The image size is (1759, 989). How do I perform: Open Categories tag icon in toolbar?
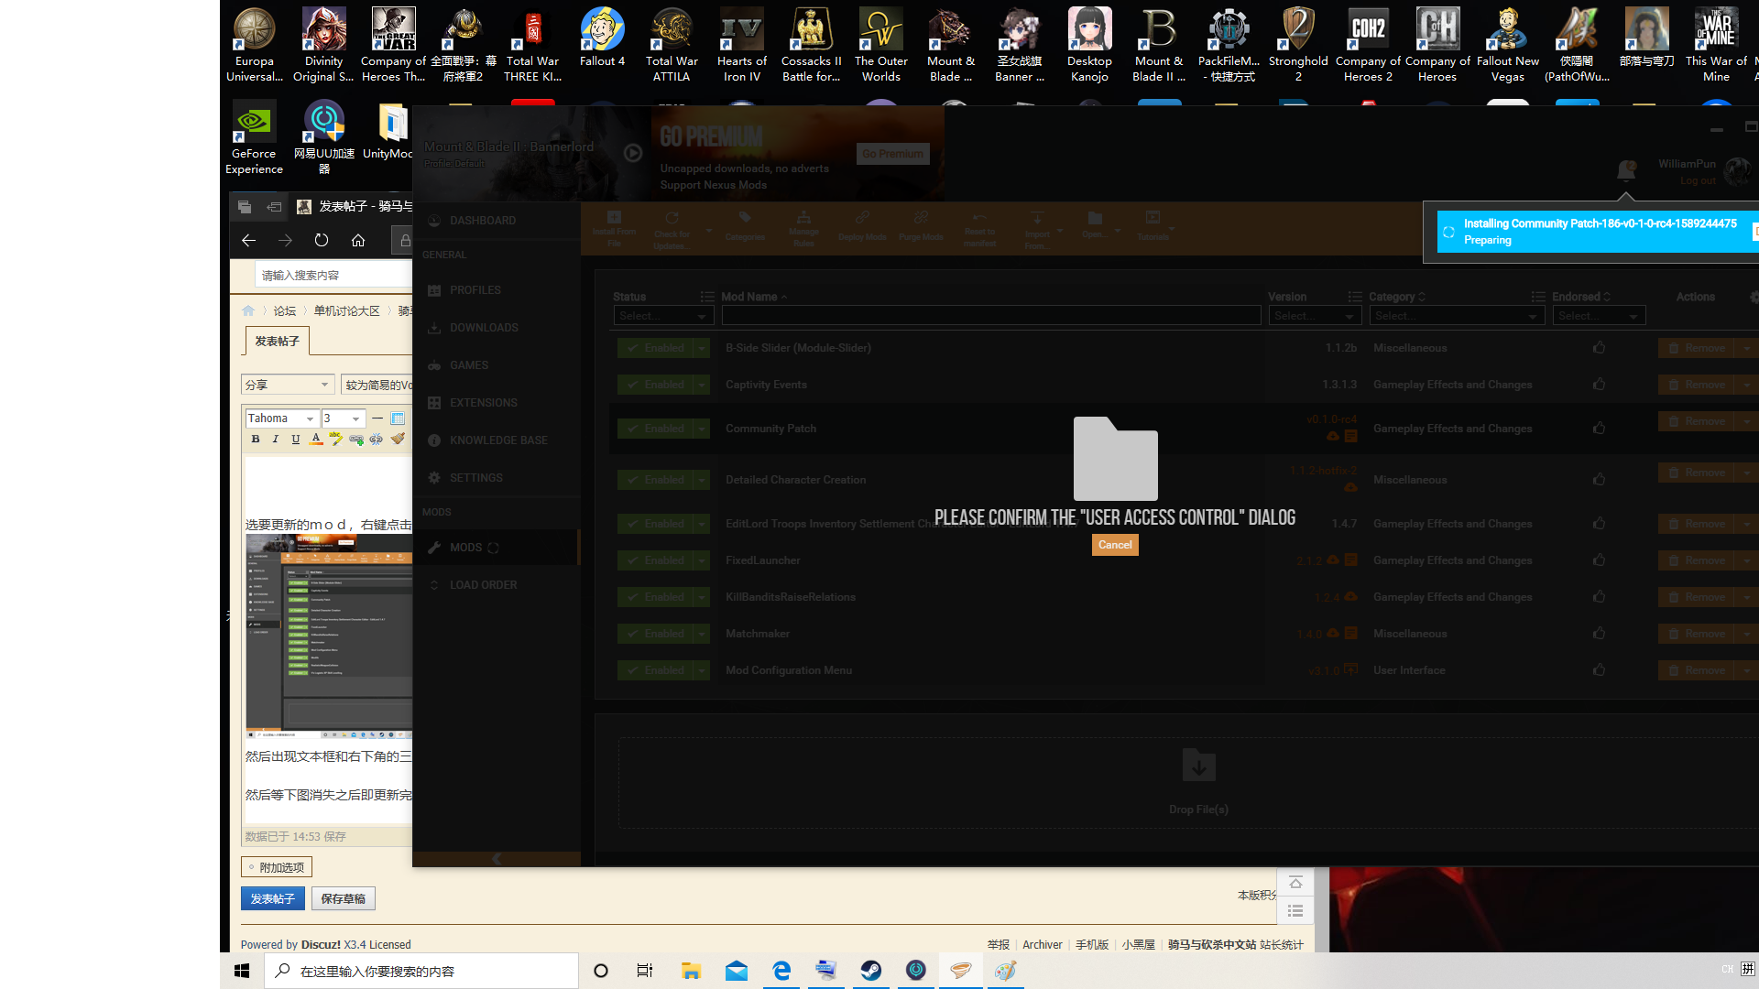pyautogui.click(x=745, y=218)
